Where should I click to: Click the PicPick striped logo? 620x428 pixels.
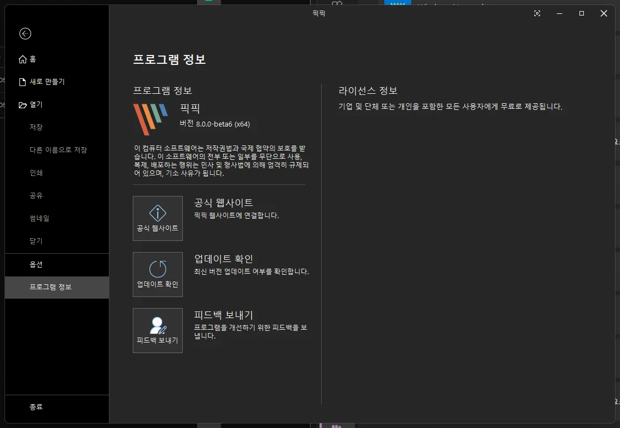coord(150,119)
